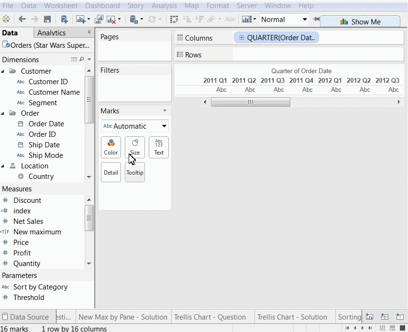Open the Normal view size dropdown
The image size is (408, 332).
pos(284,20)
